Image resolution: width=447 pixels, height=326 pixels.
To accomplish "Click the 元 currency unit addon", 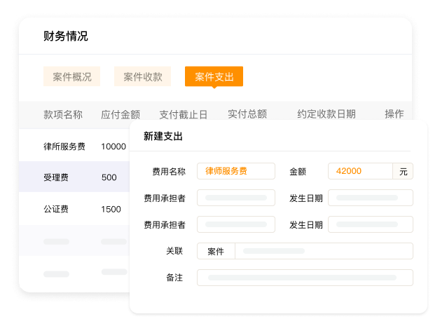I will point(403,171).
